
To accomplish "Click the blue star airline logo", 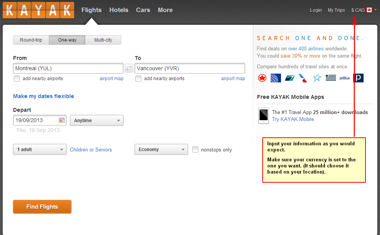I will point(317,78).
